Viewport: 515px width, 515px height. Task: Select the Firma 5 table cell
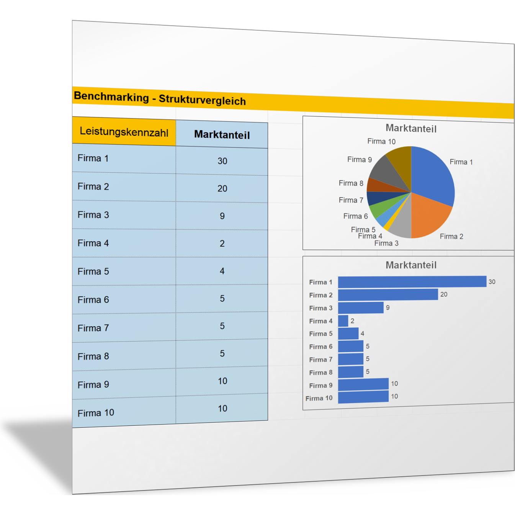pos(93,271)
